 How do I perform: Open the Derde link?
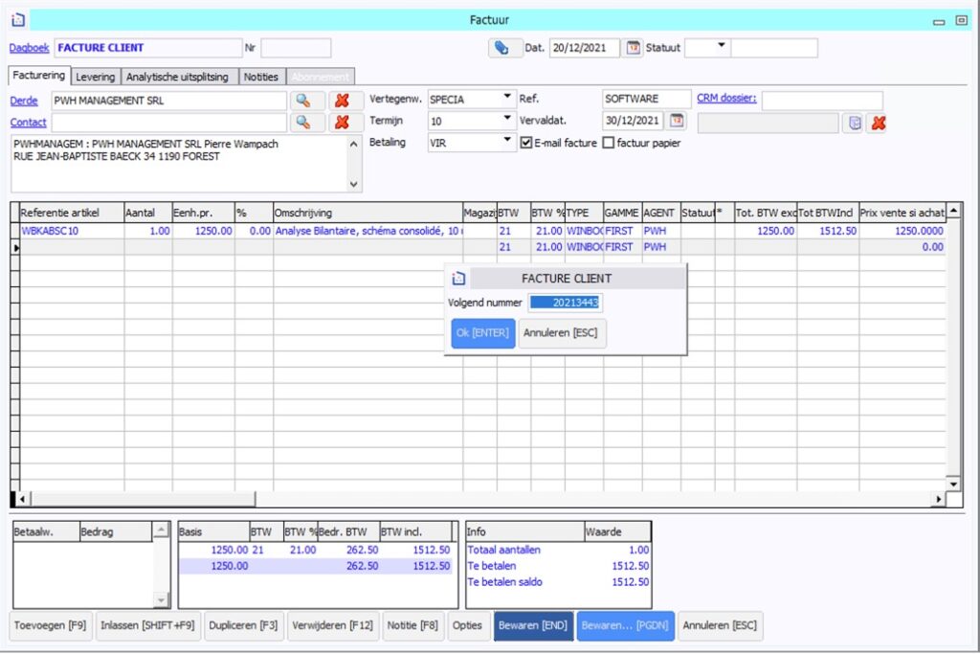coord(24,101)
